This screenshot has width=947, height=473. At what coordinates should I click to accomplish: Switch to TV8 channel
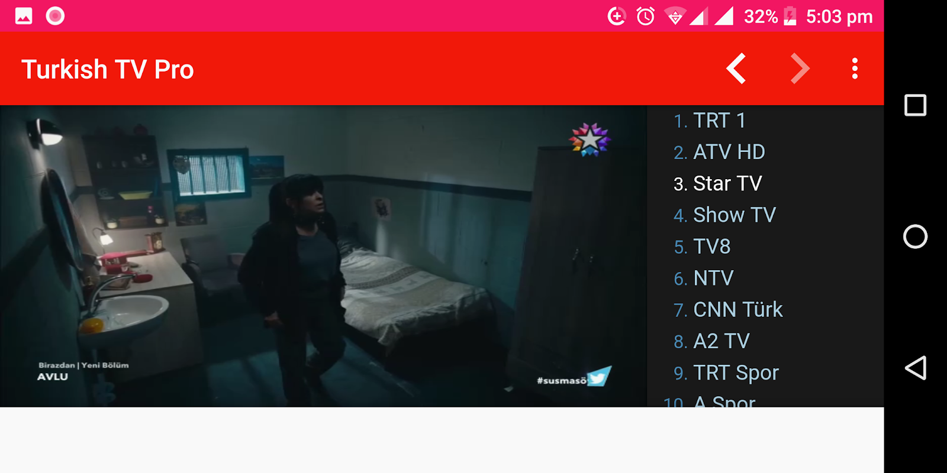coord(702,247)
